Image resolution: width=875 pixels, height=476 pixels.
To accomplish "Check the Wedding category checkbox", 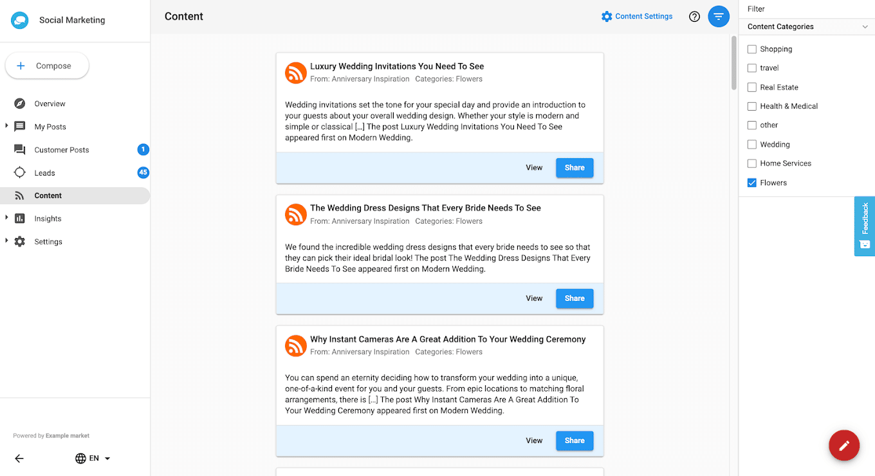I will click(x=751, y=145).
